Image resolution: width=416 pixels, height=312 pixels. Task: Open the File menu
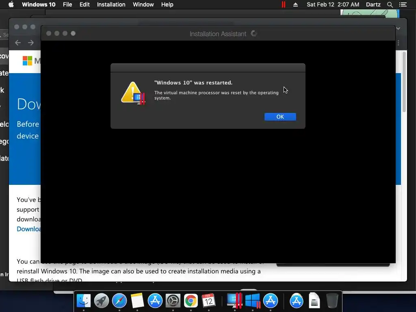67,4
